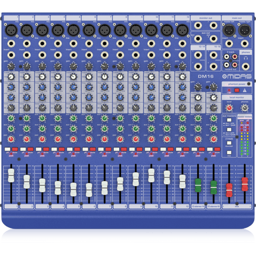This screenshot has width=256, height=256.
Task: Mute channel 1 with its red button
Action: click(15, 149)
